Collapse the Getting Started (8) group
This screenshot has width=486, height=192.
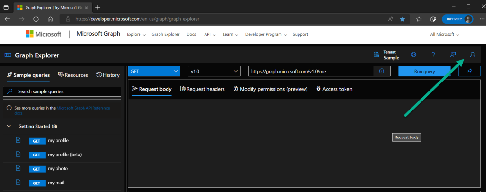9,127
